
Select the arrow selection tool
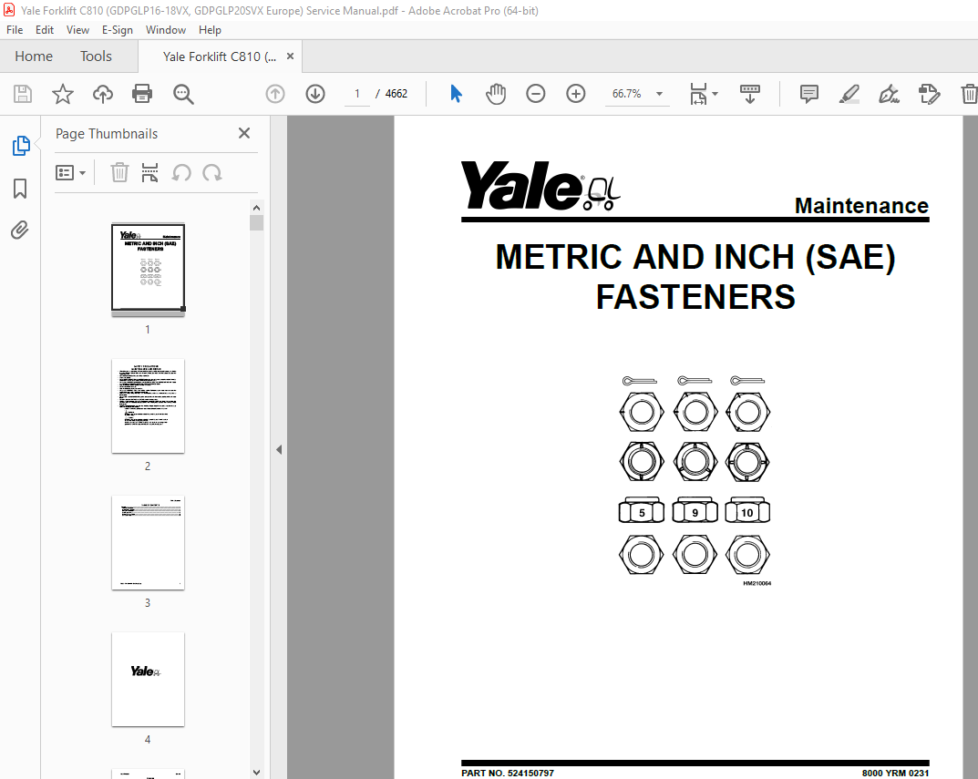click(x=456, y=94)
